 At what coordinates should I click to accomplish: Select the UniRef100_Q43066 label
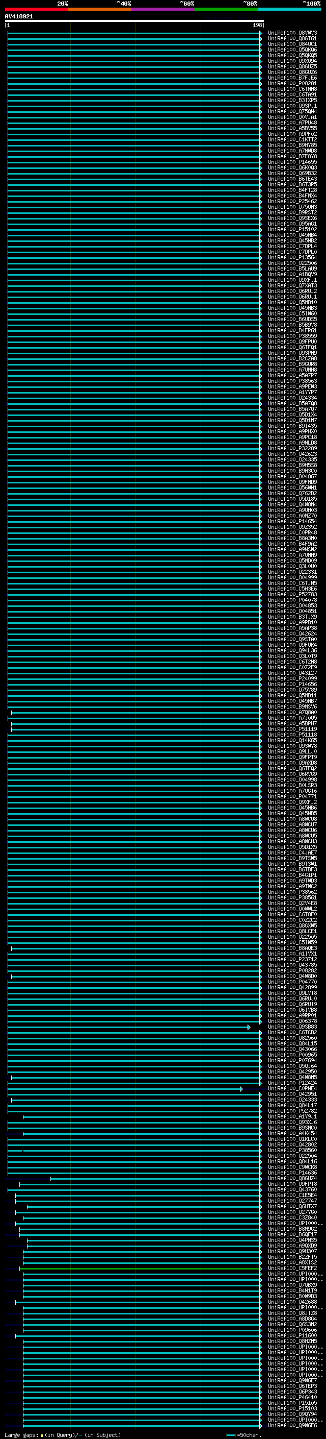click(x=292, y=1049)
